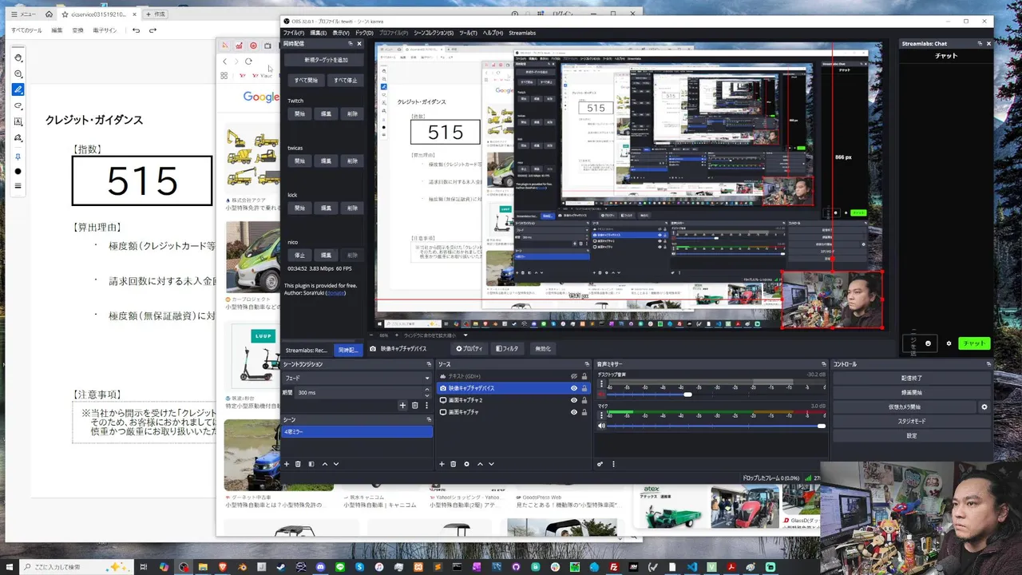Select the zoom tool in Acrobat toolbar
This screenshot has height=575, width=1022.
click(18, 73)
